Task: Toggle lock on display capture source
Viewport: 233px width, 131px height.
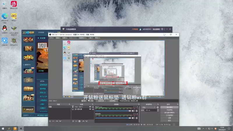Action: 93,109
